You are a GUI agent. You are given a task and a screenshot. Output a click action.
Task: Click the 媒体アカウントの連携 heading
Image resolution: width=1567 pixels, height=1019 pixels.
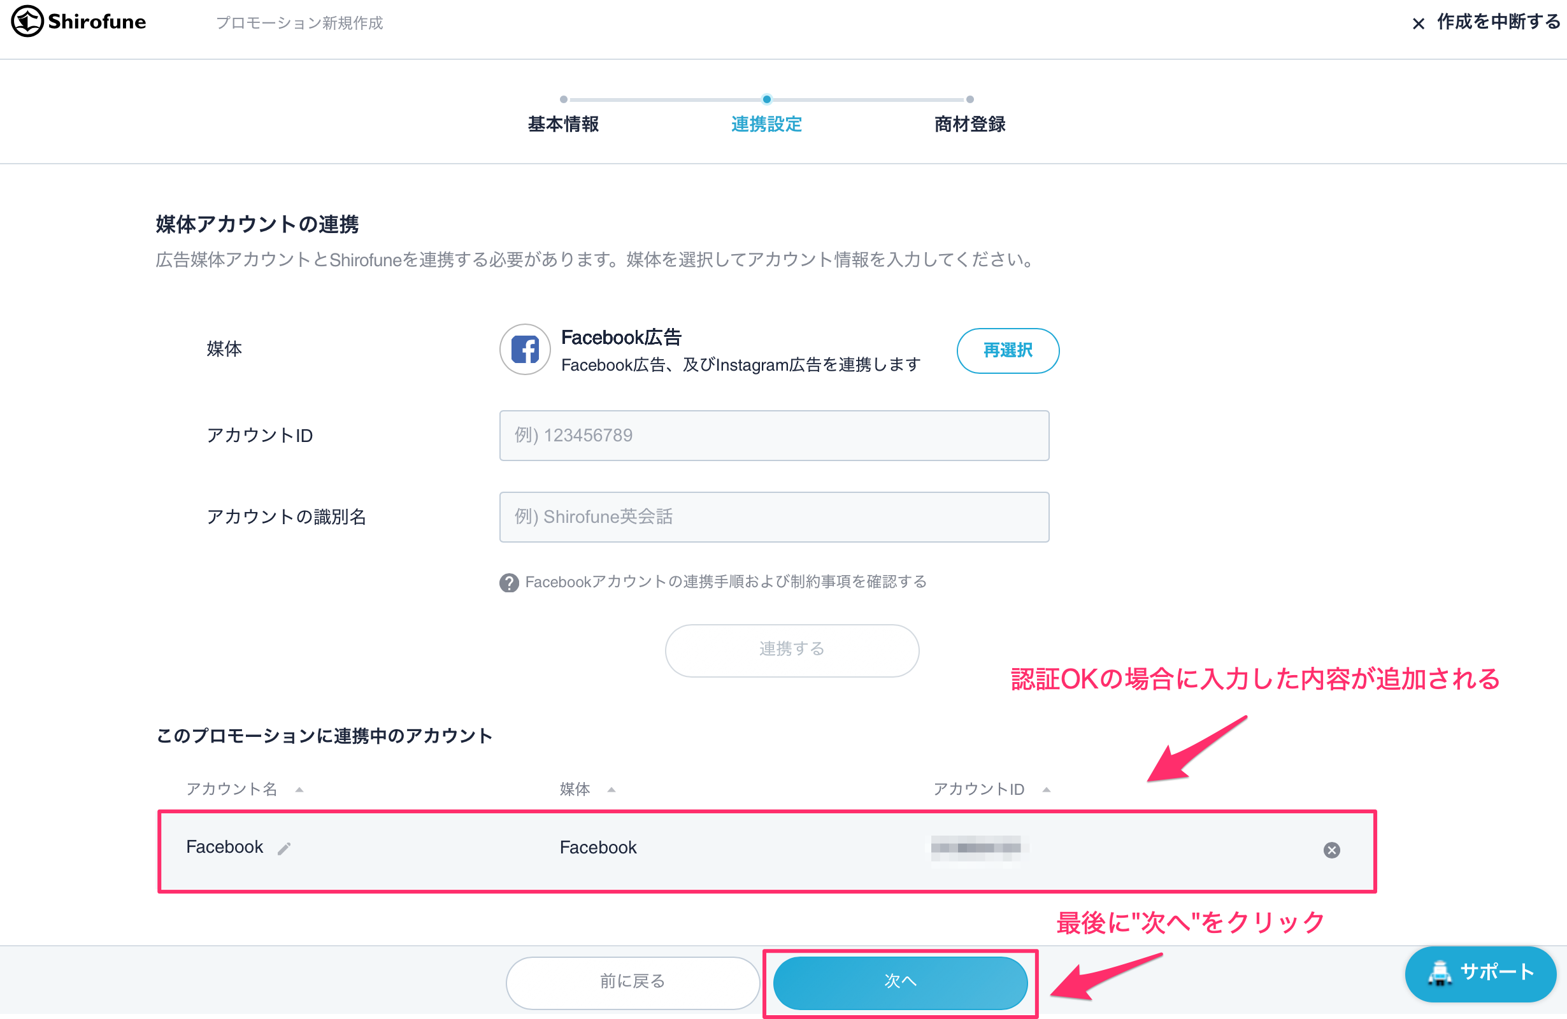[257, 224]
